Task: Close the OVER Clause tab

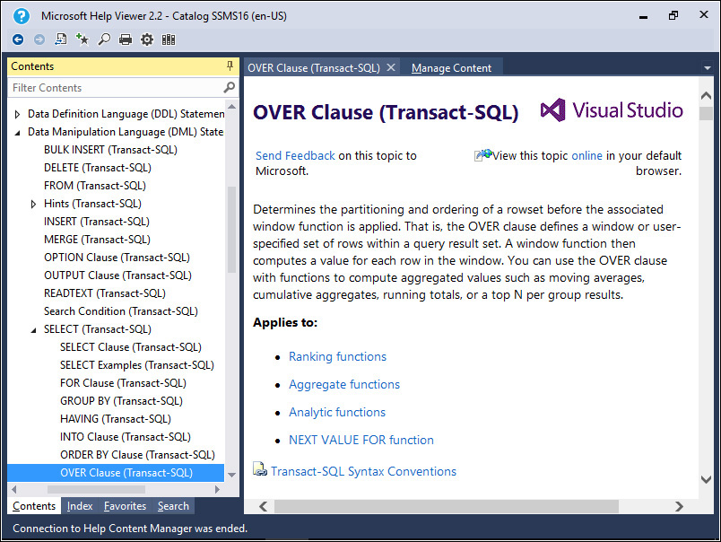Action: [391, 67]
